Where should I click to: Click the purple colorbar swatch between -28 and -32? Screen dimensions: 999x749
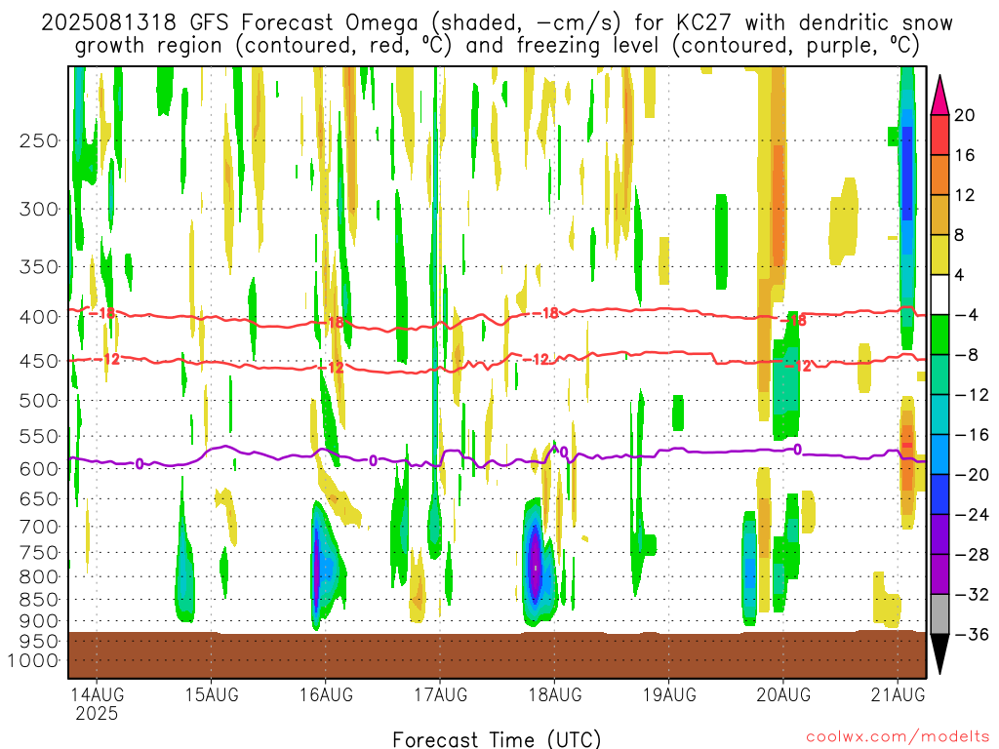939,574
